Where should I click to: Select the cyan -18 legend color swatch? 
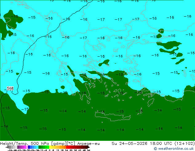pyautogui.click(x=38, y=147)
